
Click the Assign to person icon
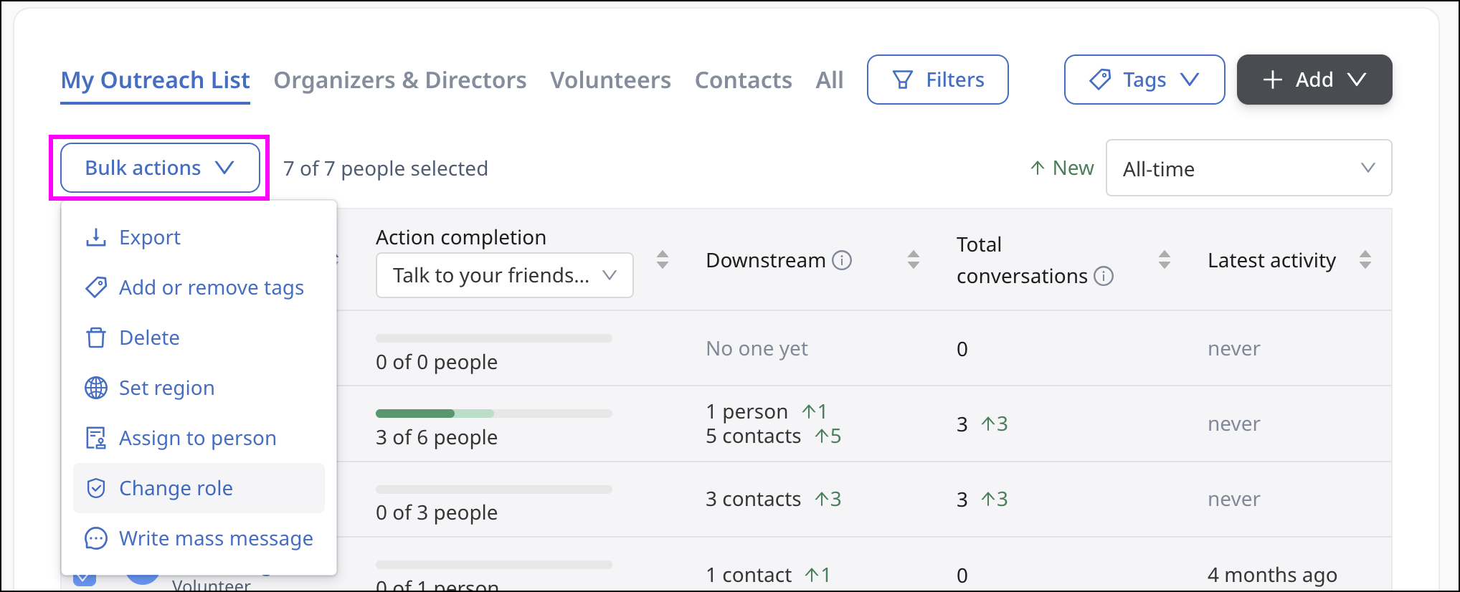pos(96,438)
